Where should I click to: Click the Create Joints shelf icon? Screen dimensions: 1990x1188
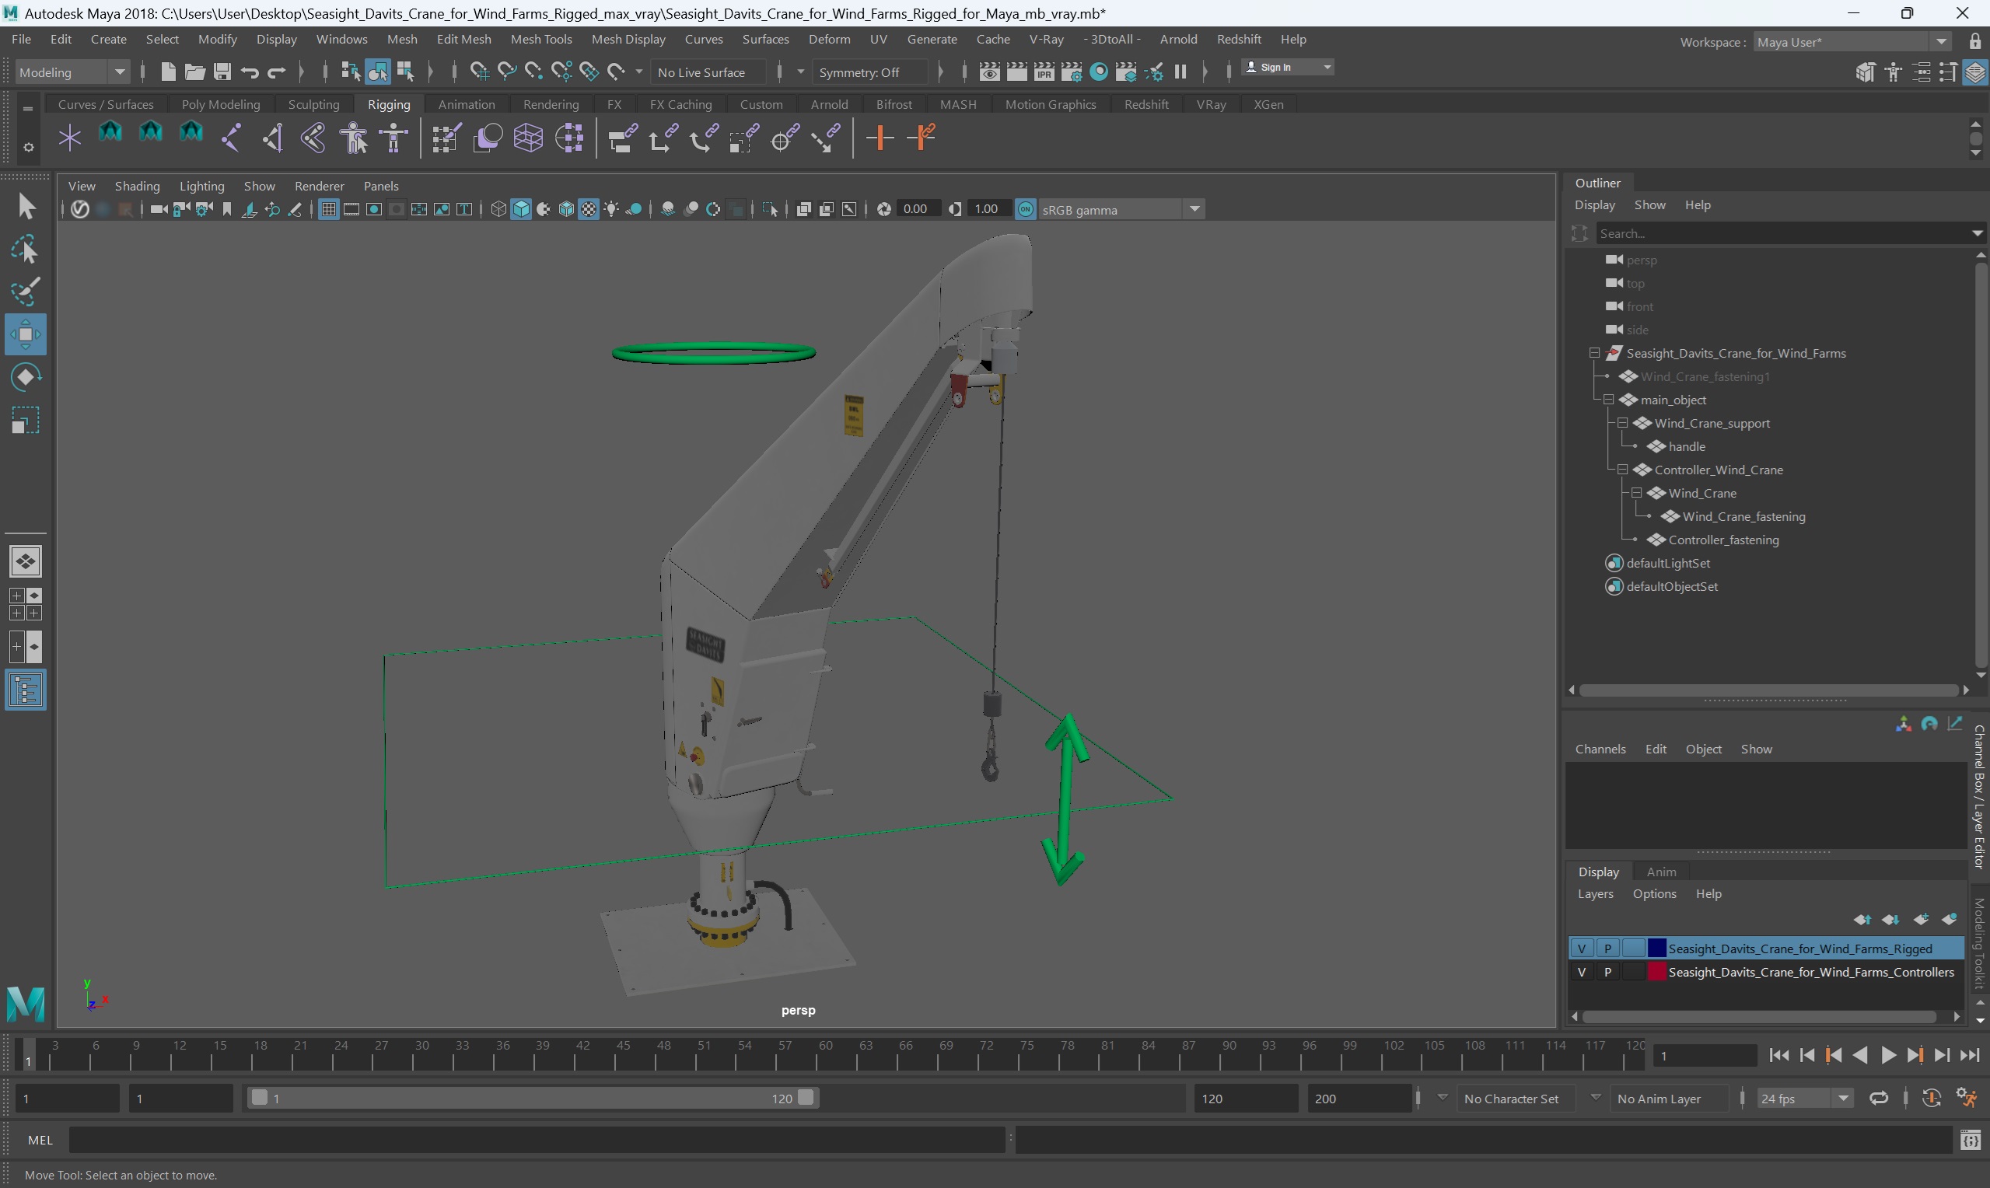pyautogui.click(x=231, y=138)
